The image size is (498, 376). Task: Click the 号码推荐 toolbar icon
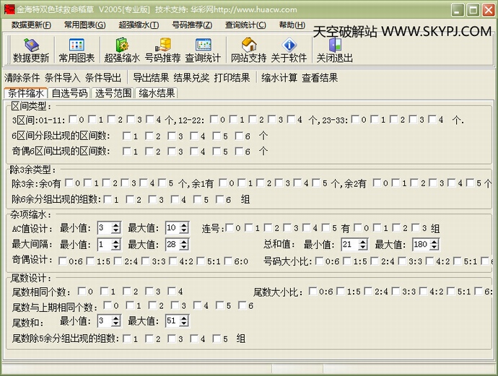[162, 51]
